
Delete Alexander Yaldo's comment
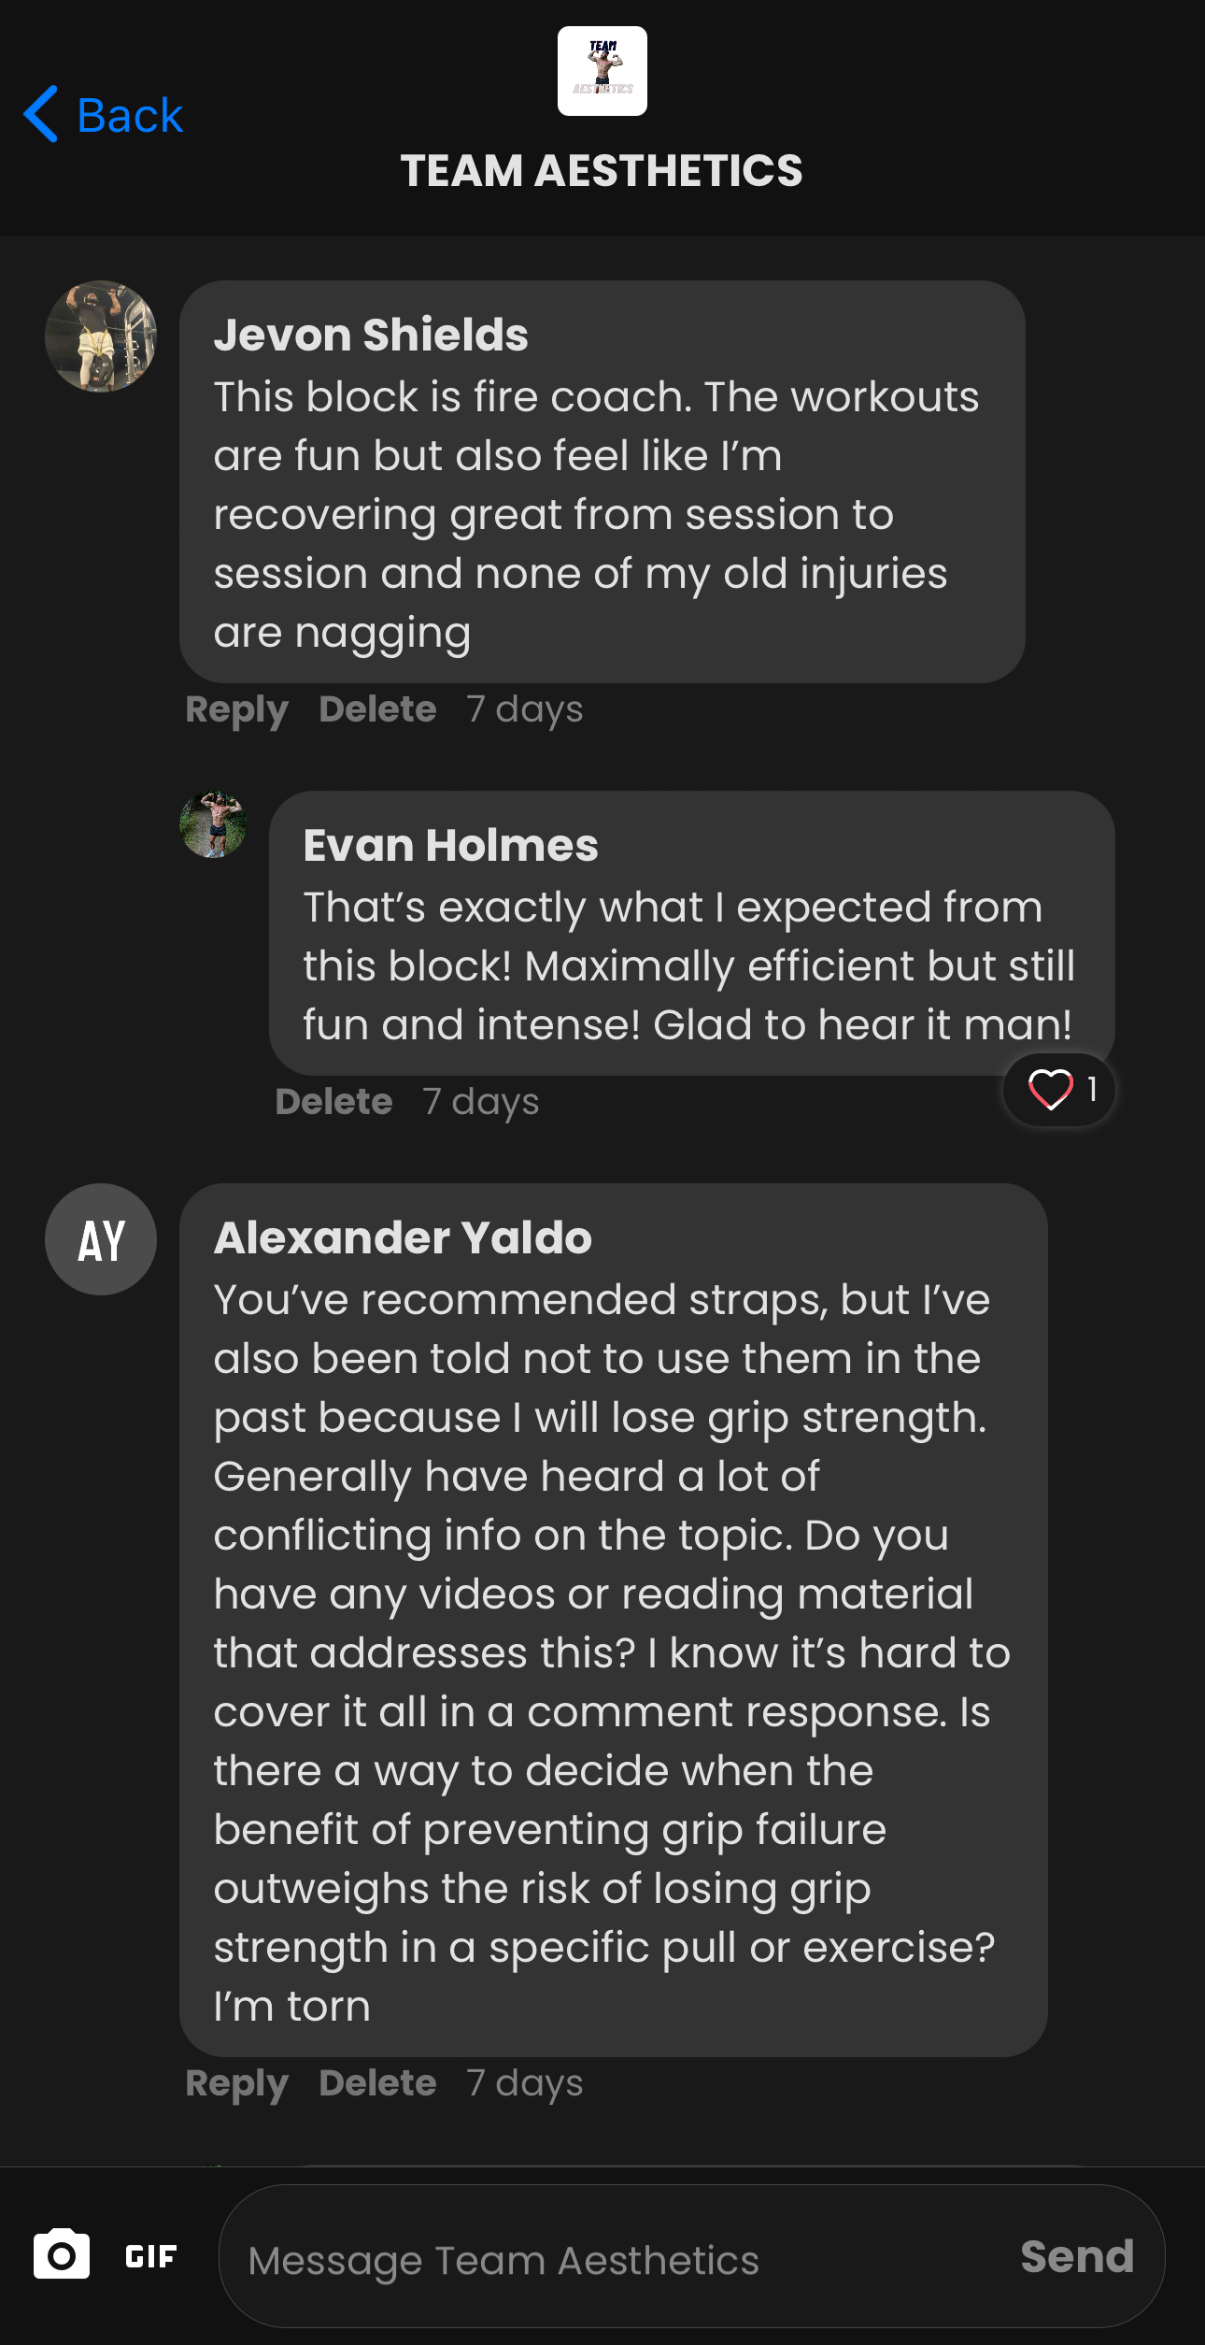coord(378,2082)
